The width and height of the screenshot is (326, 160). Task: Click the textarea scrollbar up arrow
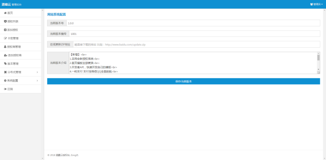coord(318,53)
